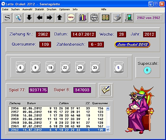Click lottery ball number 9

pyautogui.click(x=35, y=67)
